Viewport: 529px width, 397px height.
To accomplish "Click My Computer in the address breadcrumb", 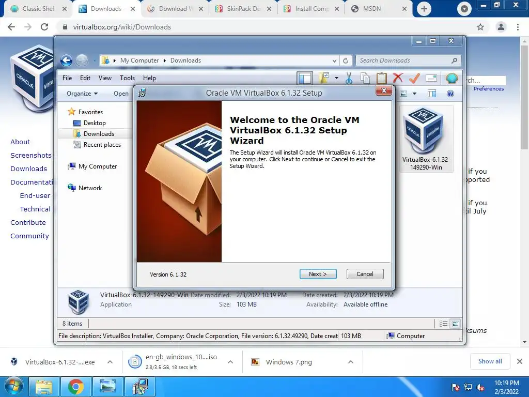I will (139, 60).
